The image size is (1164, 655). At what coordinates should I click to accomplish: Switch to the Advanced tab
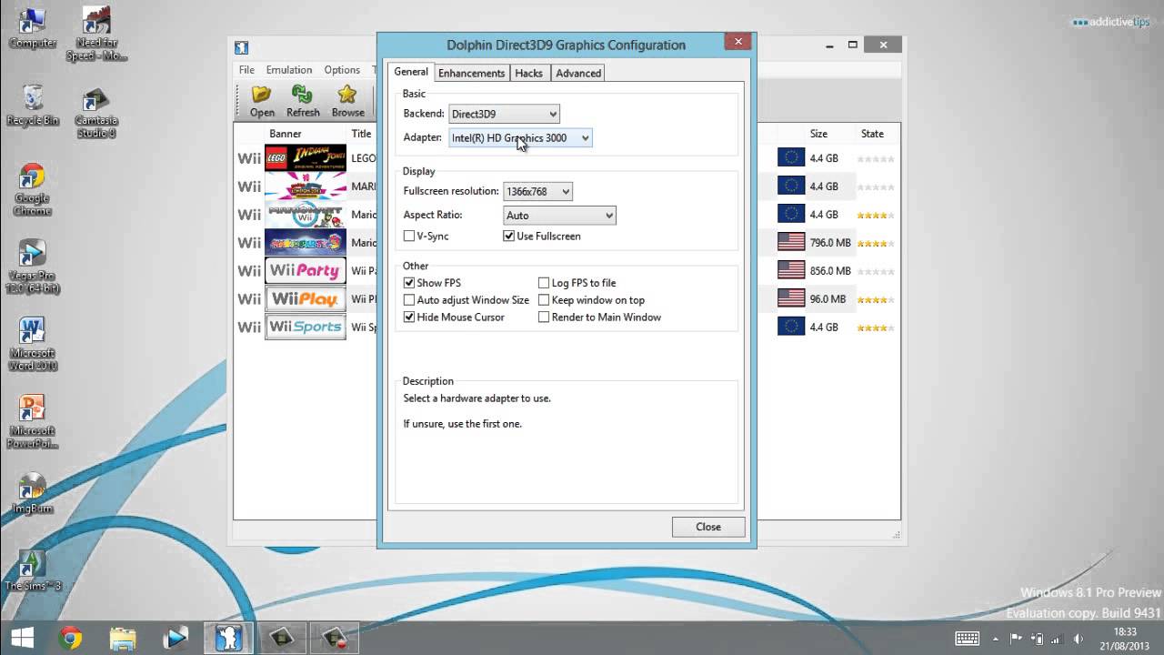(578, 73)
